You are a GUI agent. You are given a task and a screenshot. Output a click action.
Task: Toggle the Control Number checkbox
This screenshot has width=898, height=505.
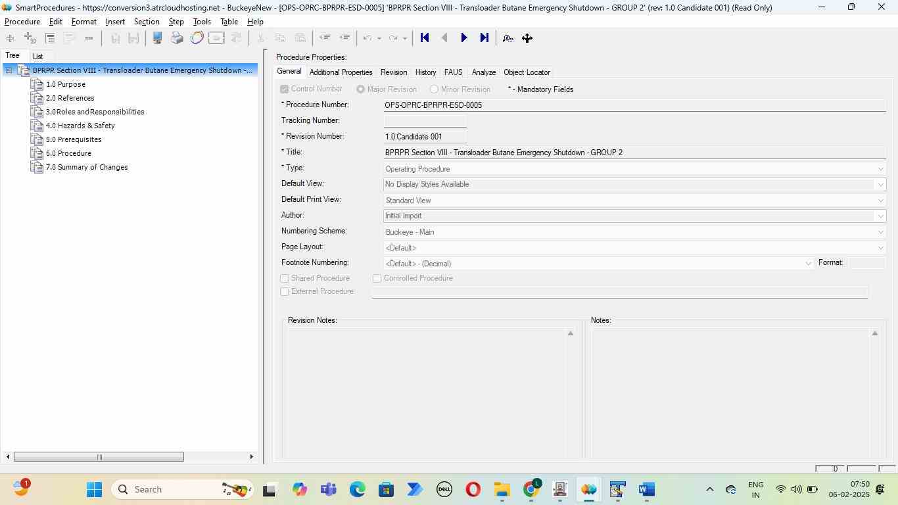pos(285,89)
